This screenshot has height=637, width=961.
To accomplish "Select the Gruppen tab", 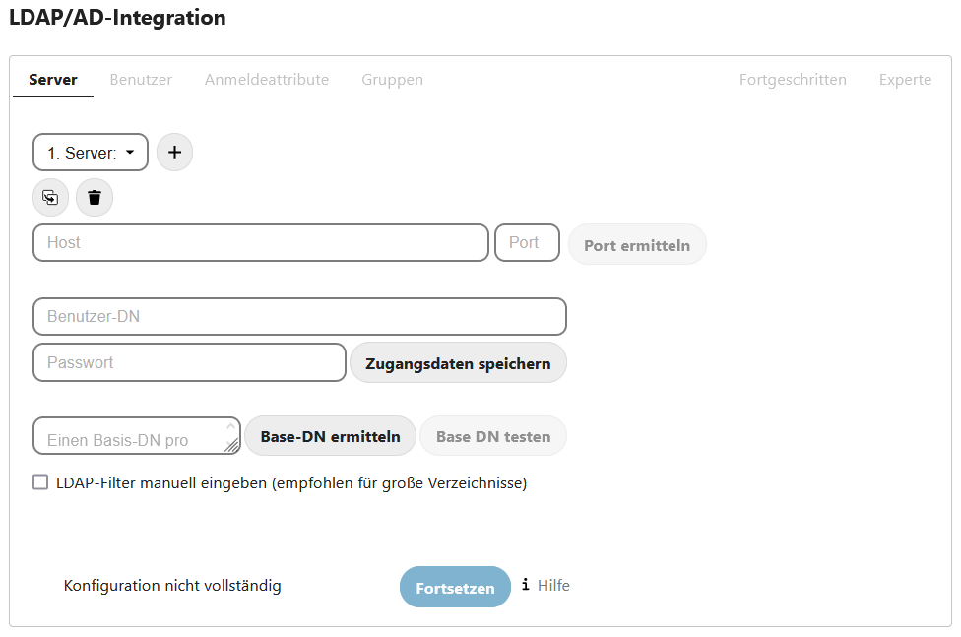I will (x=392, y=80).
